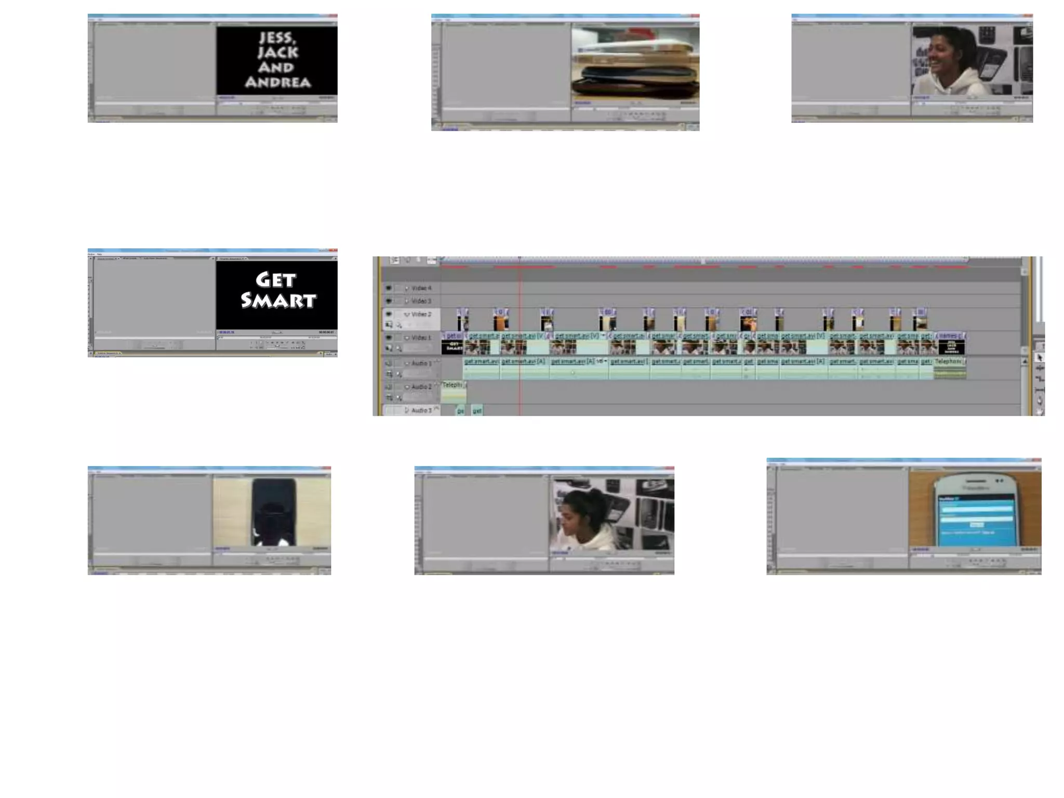Image resolution: width=1064 pixels, height=798 pixels.
Task: Collapse the Audio 2 track
Action: pyautogui.click(x=407, y=387)
